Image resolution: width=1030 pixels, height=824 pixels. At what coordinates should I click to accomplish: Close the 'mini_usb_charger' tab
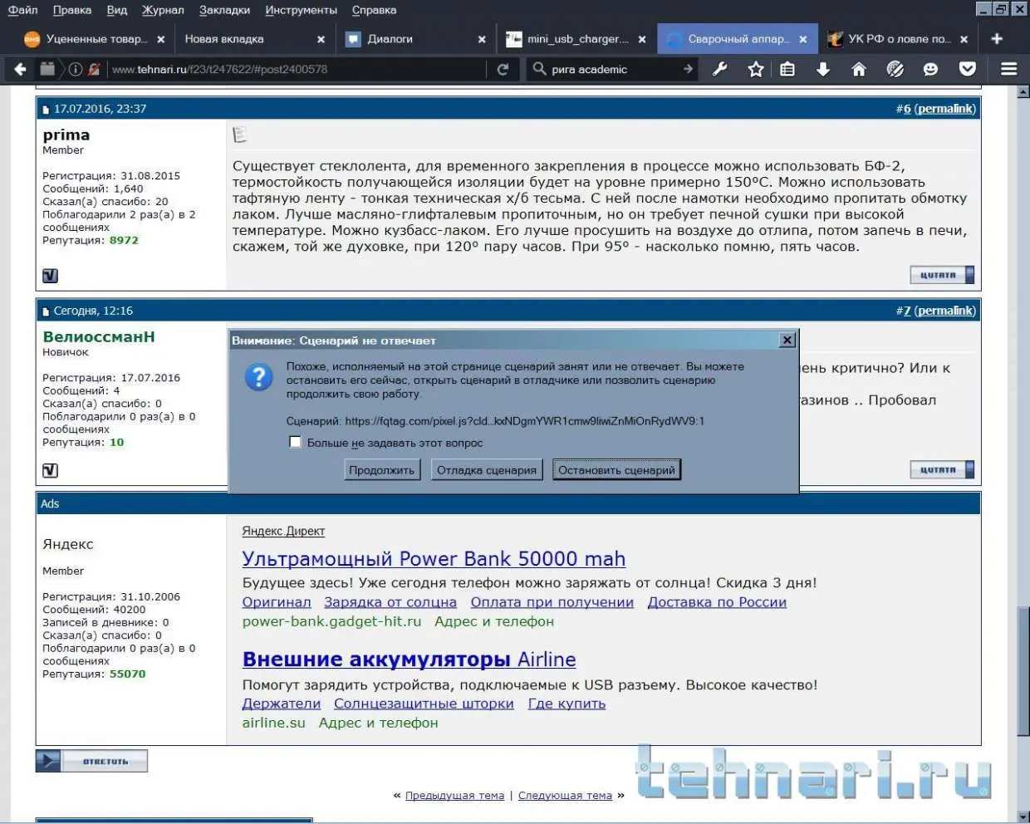[x=642, y=39]
